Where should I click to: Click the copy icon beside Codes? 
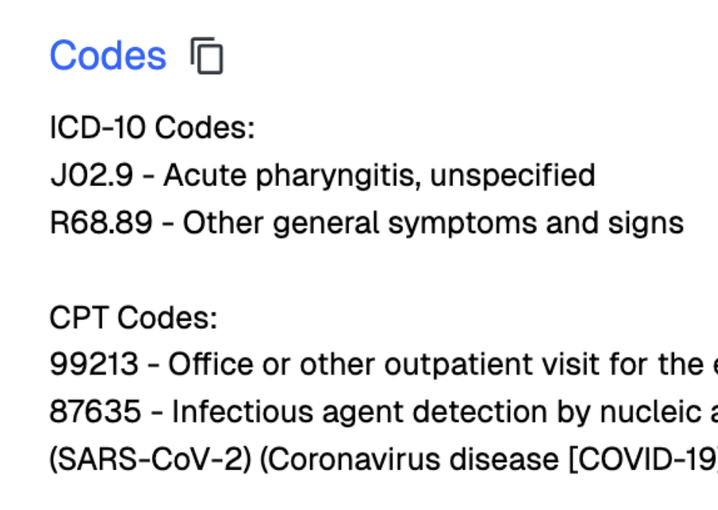[x=207, y=56]
